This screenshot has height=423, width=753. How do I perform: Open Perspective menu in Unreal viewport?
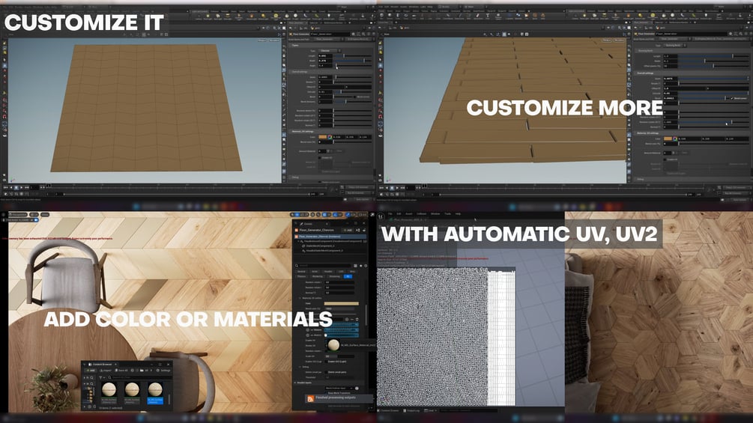click(x=18, y=214)
